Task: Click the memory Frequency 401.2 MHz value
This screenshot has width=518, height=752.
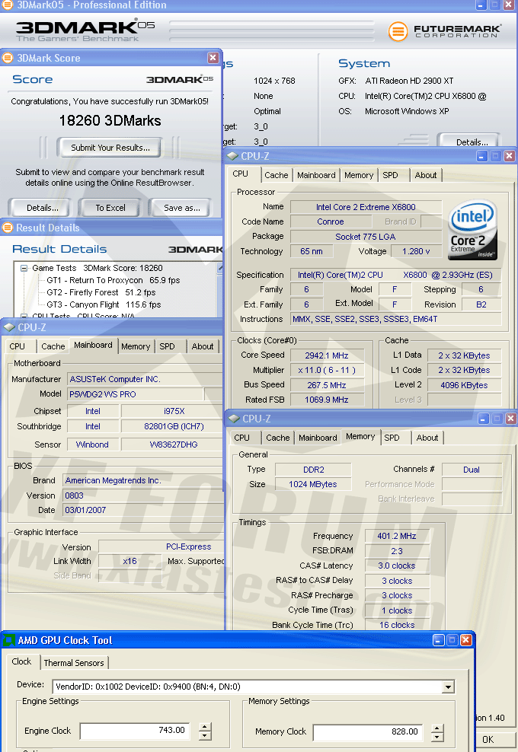Action: click(397, 536)
